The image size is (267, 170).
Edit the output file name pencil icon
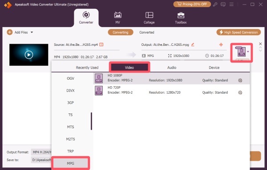click(193, 45)
